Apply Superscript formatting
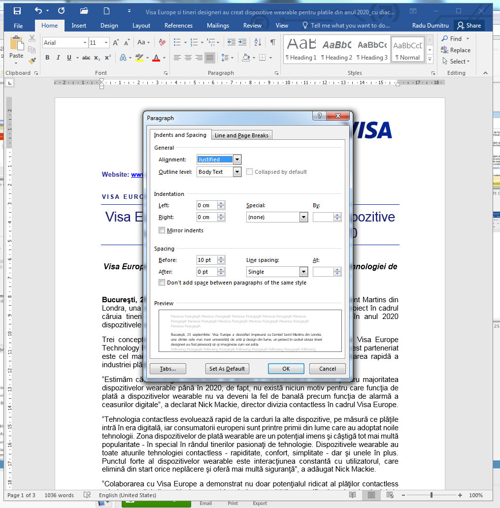This screenshot has width=500, height=508. (108, 58)
